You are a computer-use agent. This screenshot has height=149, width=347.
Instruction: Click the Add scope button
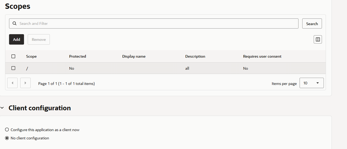pos(16,40)
